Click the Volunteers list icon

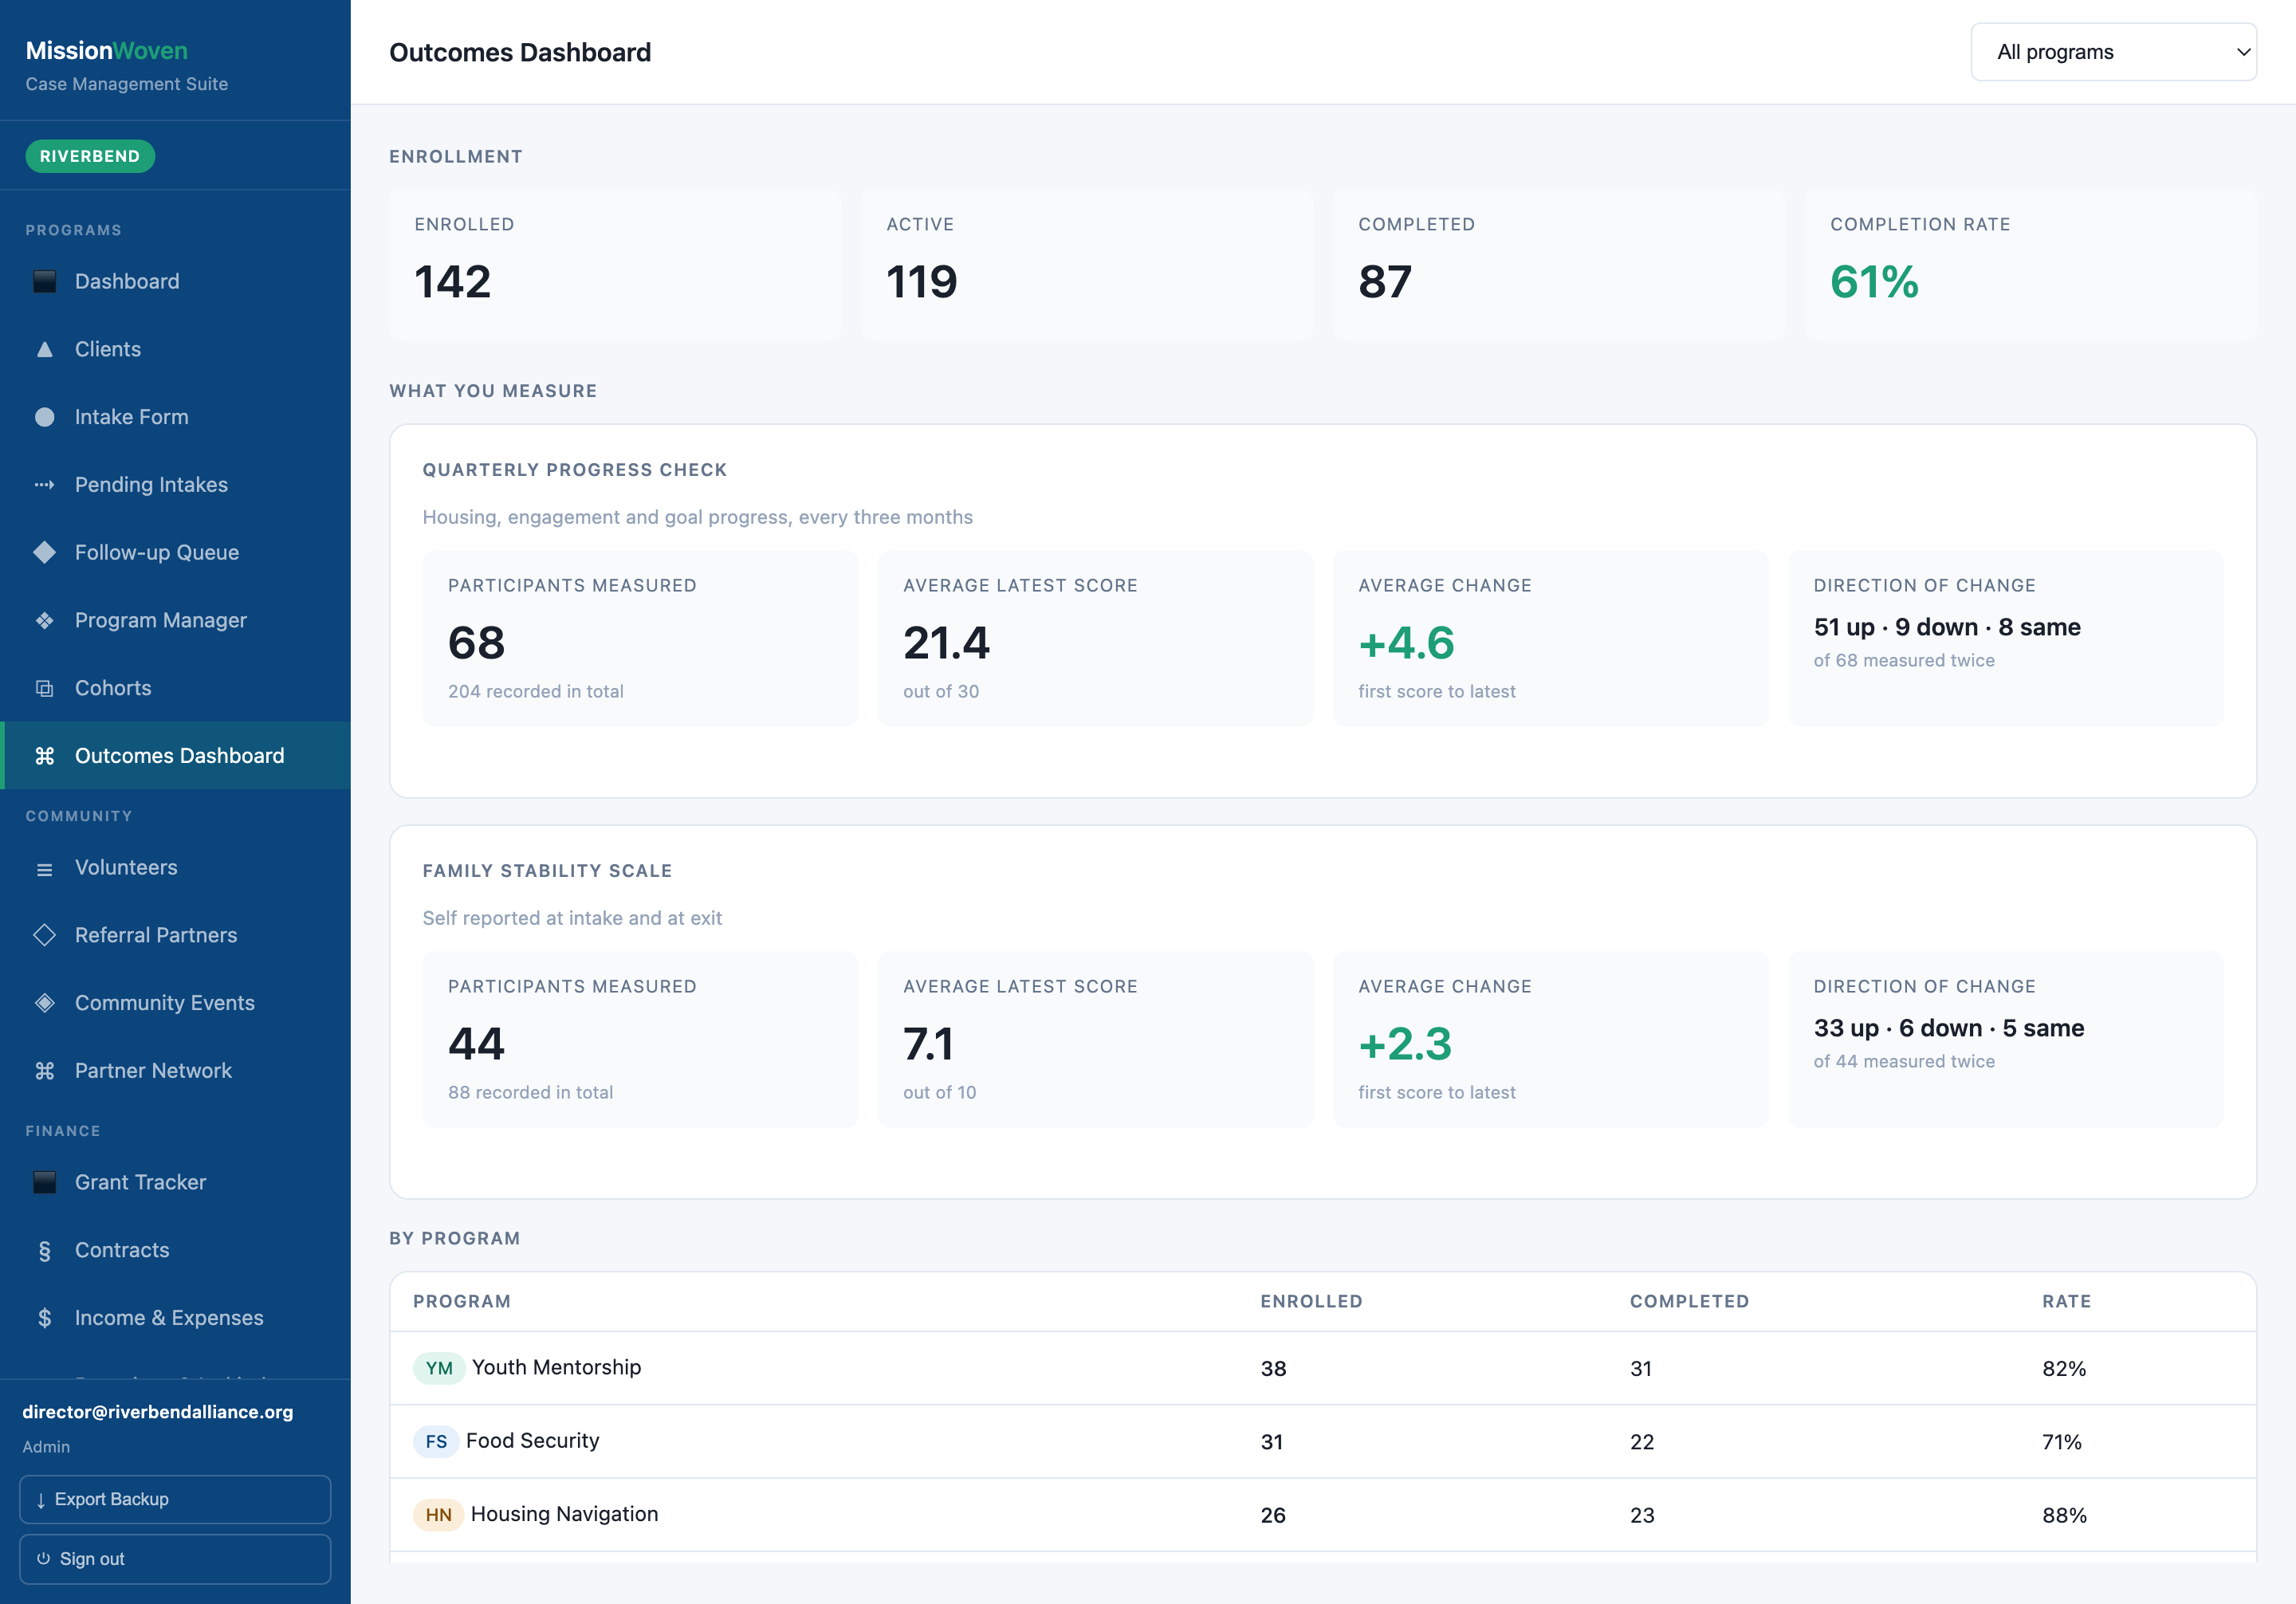(x=44, y=869)
